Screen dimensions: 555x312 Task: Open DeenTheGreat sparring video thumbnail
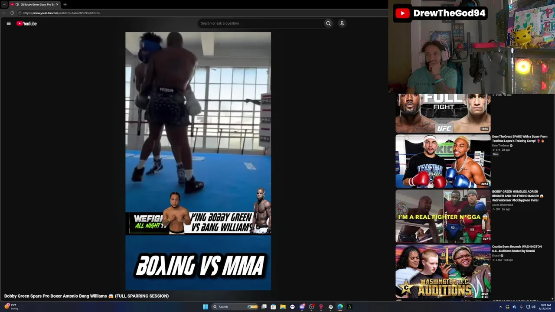[x=443, y=161]
